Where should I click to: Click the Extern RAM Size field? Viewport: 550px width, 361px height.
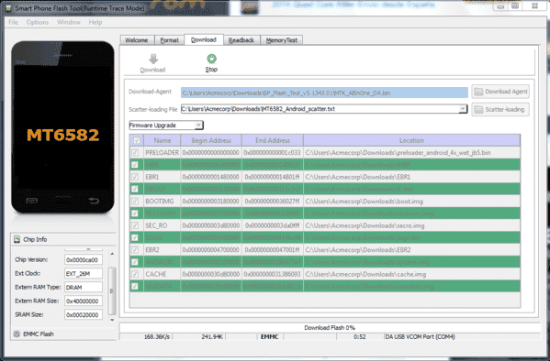[x=84, y=301]
